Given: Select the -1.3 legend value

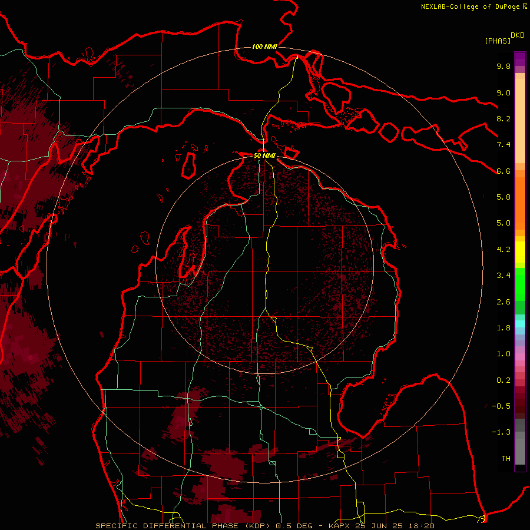Looking at the screenshot, I should (501, 432).
